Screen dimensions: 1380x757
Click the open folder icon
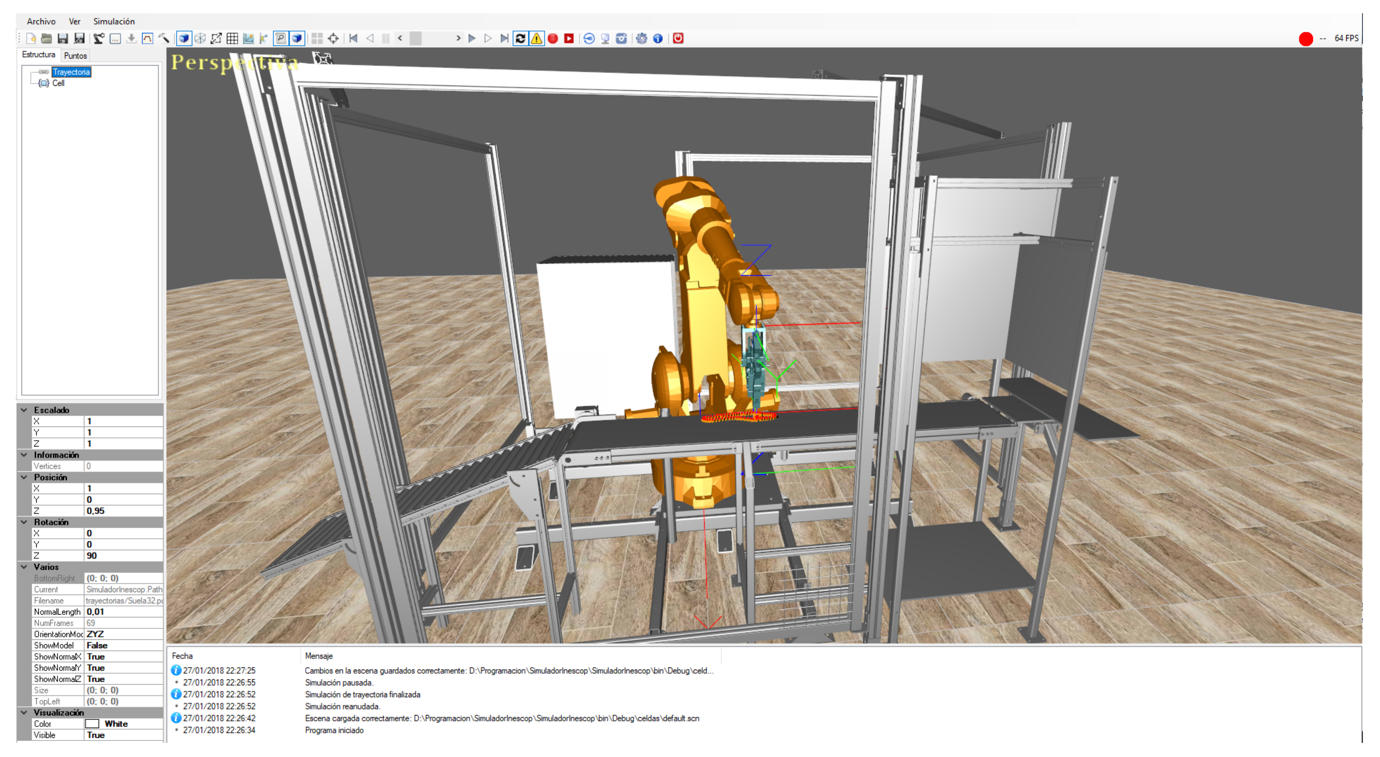click(x=46, y=39)
